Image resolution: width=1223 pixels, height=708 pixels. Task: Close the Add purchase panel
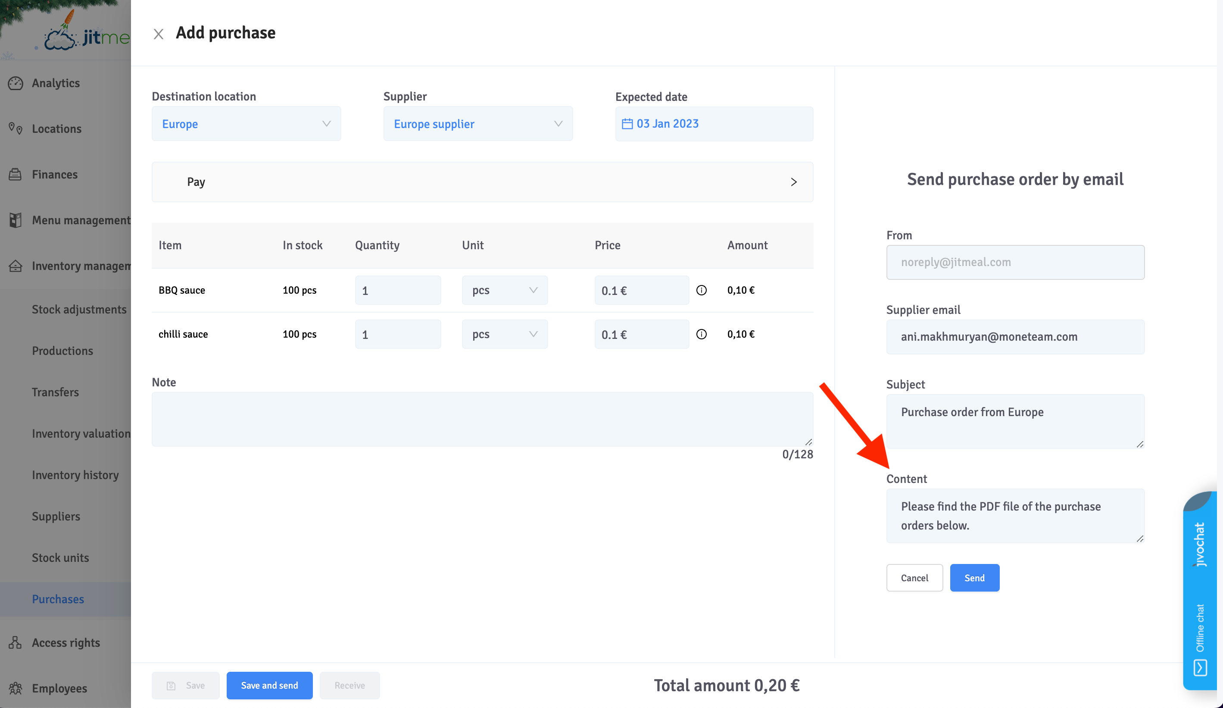tap(158, 34)
